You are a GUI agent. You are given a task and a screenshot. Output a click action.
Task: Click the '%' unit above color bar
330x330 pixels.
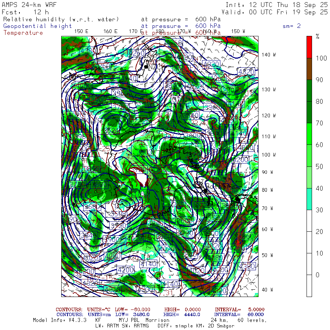point(318,37)
